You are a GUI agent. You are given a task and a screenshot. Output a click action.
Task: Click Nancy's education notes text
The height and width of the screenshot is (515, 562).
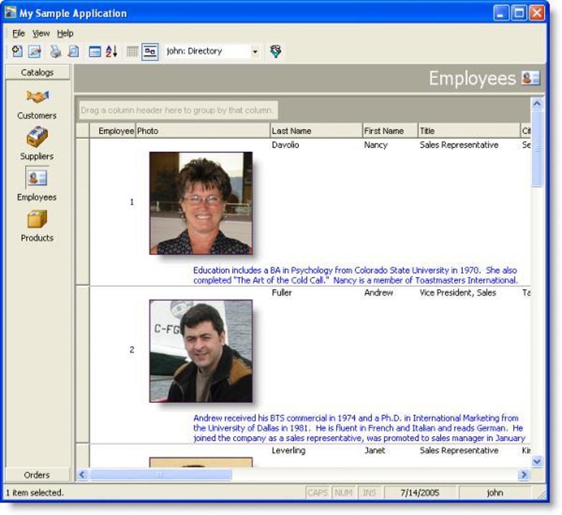(355, 275)
